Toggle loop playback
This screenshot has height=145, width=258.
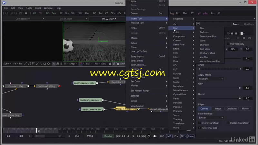coord(149,136)
